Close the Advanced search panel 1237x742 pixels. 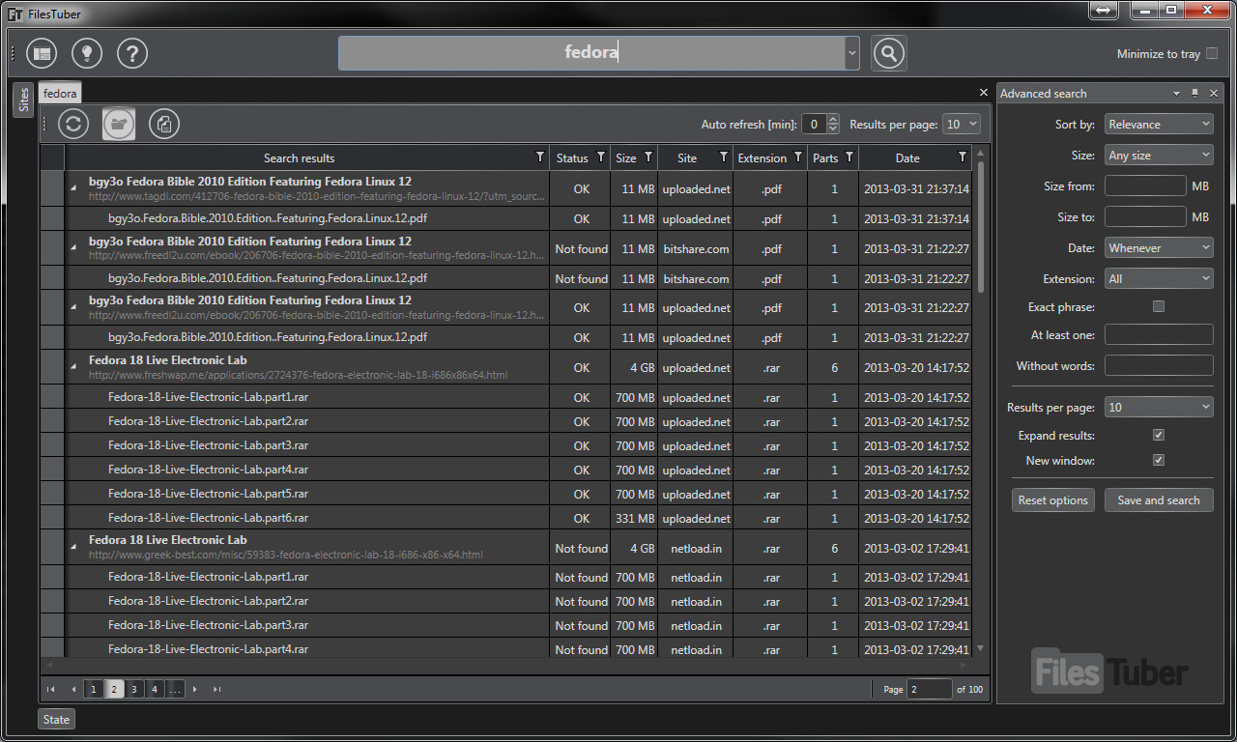1214,94
